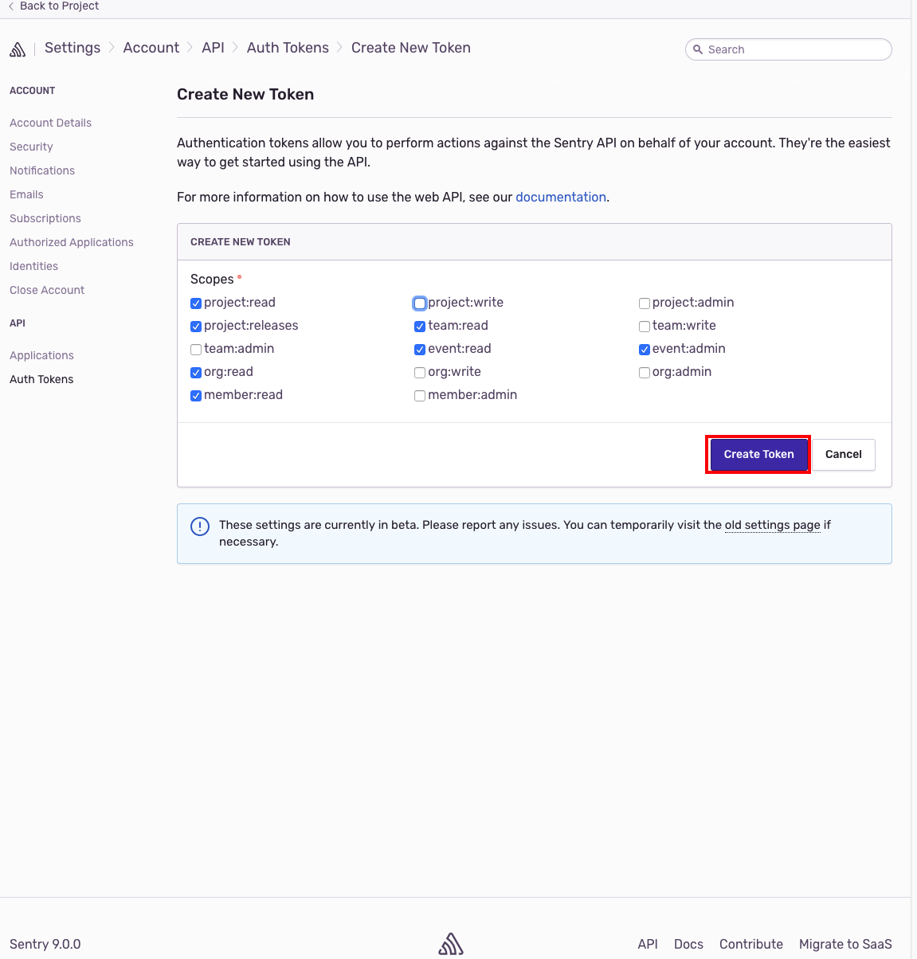Screen dimensions: 917x959
Task: Click the Back to Project chevron
Action: pos(11,6)
